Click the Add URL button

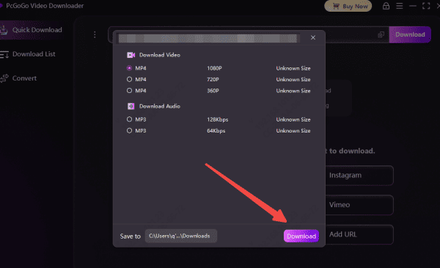tap(359, 234)
